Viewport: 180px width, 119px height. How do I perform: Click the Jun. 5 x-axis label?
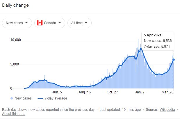tap(56, 92)
